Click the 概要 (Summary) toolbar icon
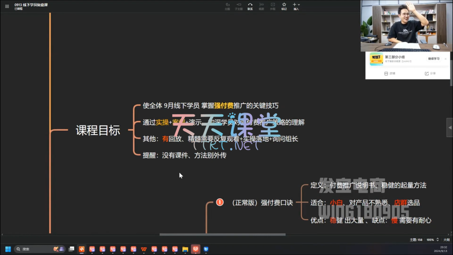Image resolution: width=453 pixels, height=255 pixels. pyautogui.click(x=261, y=6)
